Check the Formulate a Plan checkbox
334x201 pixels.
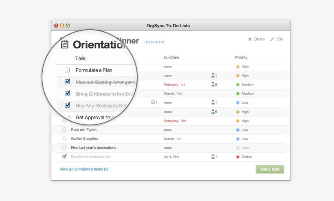(67, 70)
